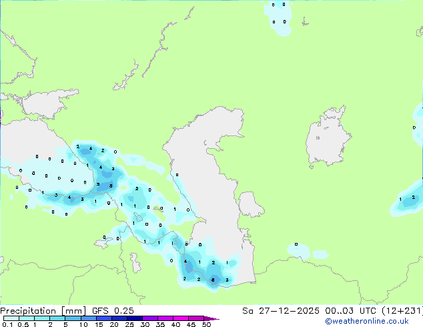
Task: Click the legend label '15'
Action: pos(99,324)
